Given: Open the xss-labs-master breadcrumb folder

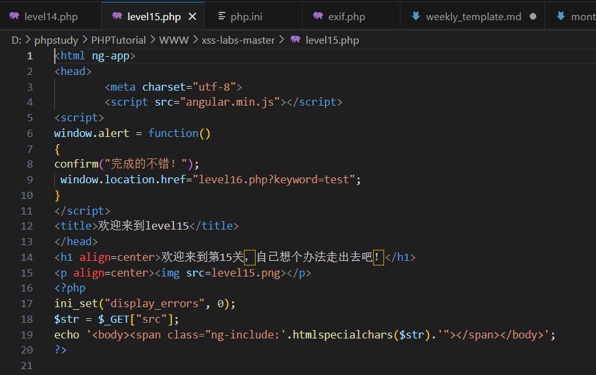Looking at the screenshot, I should point(238,40).
